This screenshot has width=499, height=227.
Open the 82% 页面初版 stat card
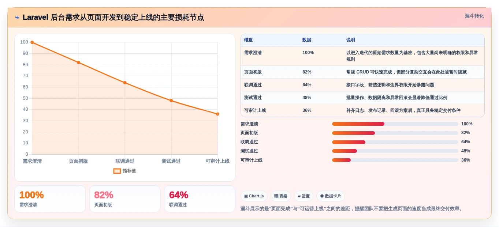click(125, 199)
